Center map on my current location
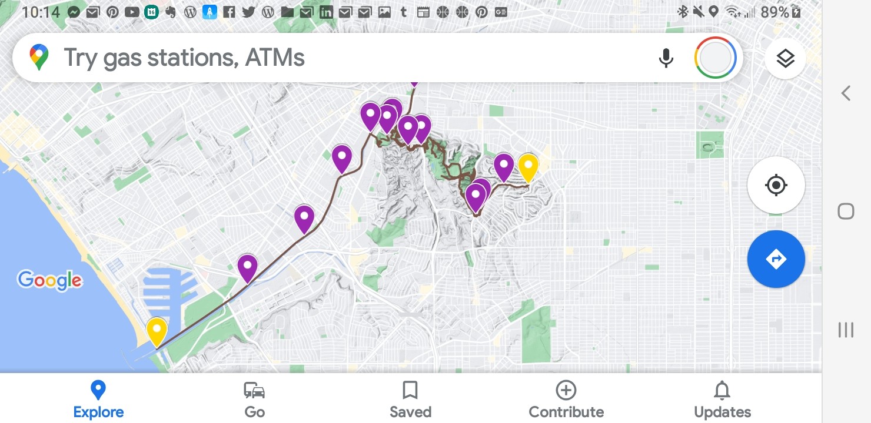The width and height of the screenshot is (871, 423). pos(776,186)
